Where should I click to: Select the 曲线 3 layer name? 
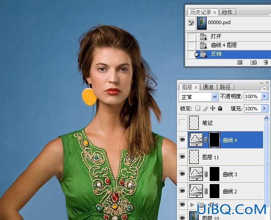[230, 174]
